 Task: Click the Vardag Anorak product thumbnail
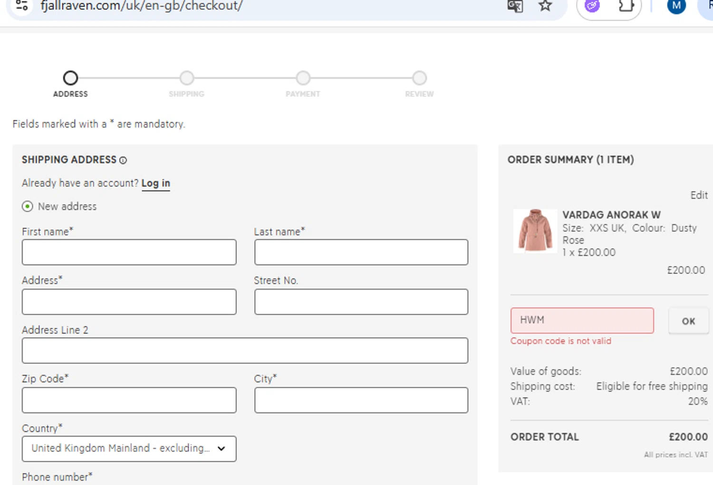535,231
